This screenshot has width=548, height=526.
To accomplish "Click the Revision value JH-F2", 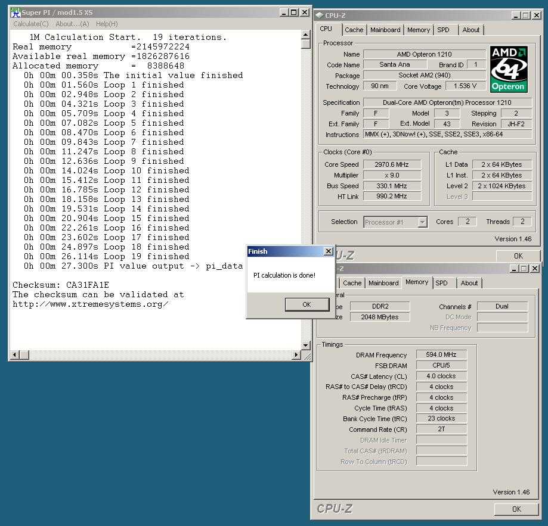I will pos(516,124).
